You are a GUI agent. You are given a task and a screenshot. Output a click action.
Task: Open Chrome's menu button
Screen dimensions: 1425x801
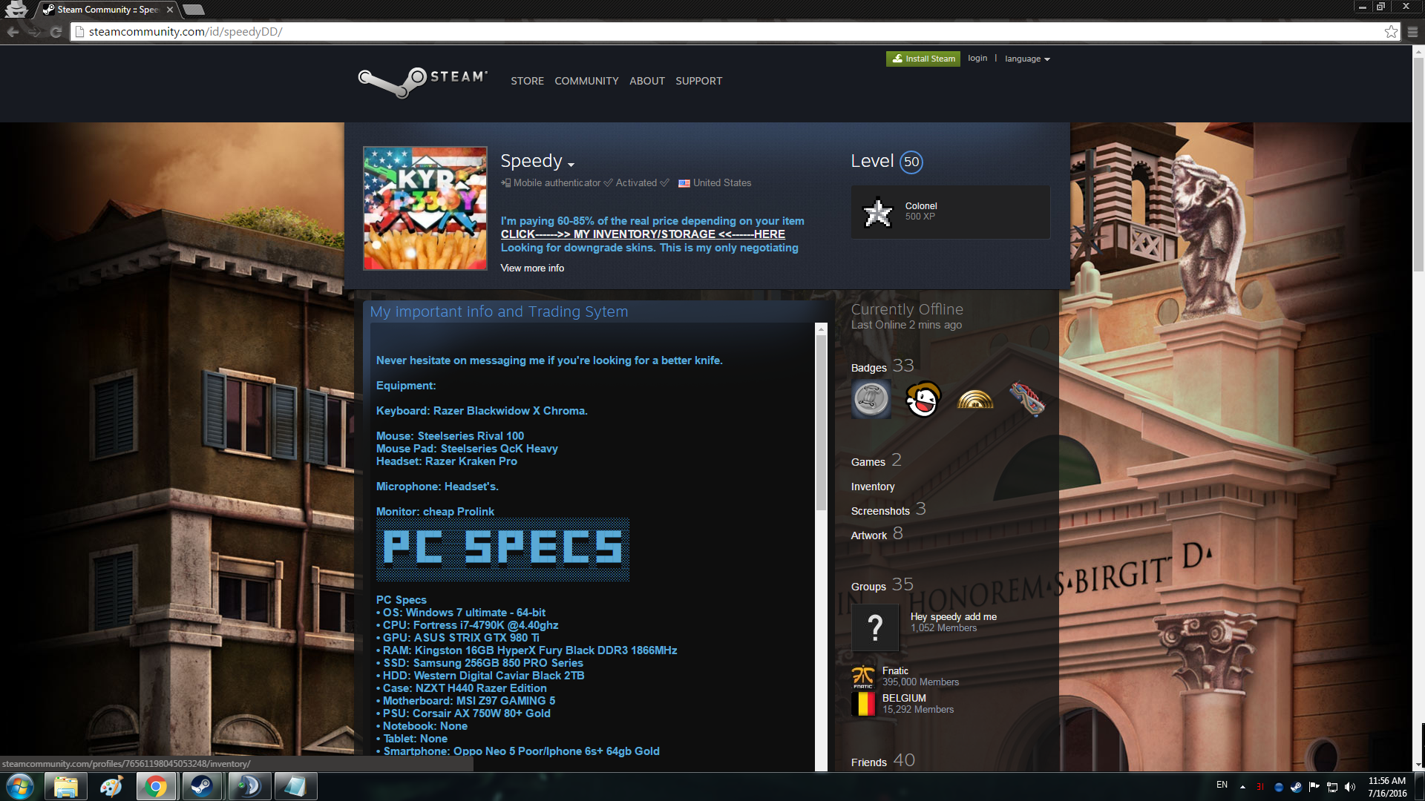pyautogui.click(x=1412, y=32)
